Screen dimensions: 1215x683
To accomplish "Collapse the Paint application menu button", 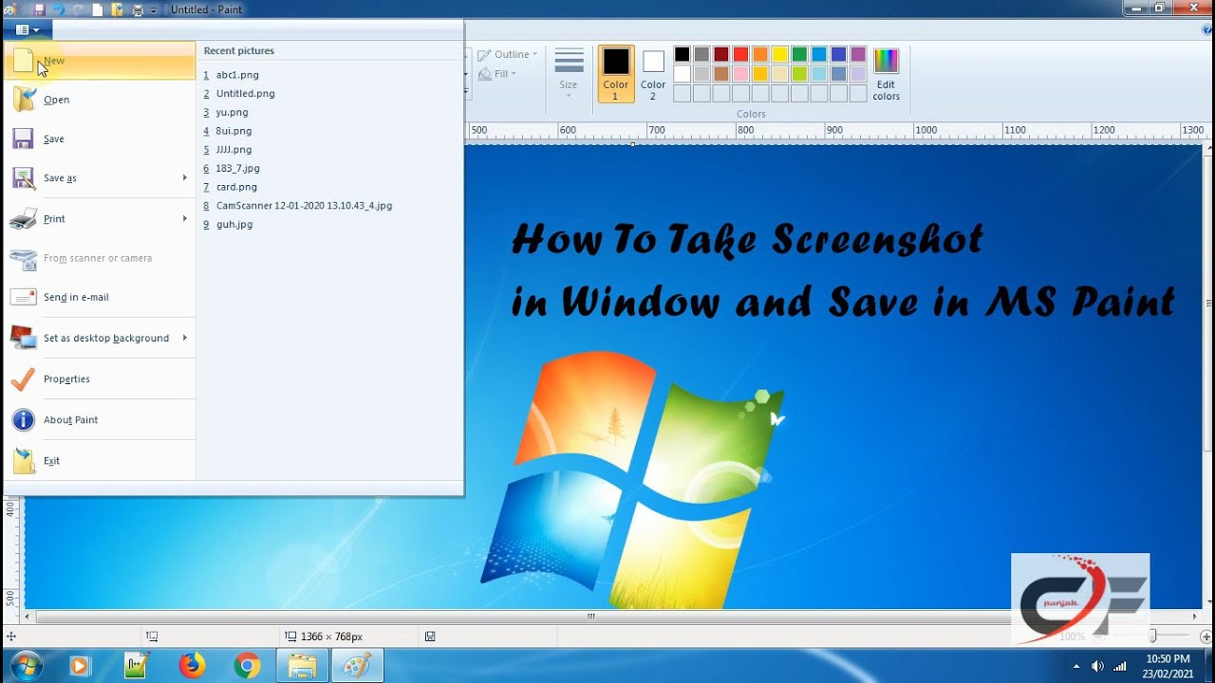I will click(28, 29).
